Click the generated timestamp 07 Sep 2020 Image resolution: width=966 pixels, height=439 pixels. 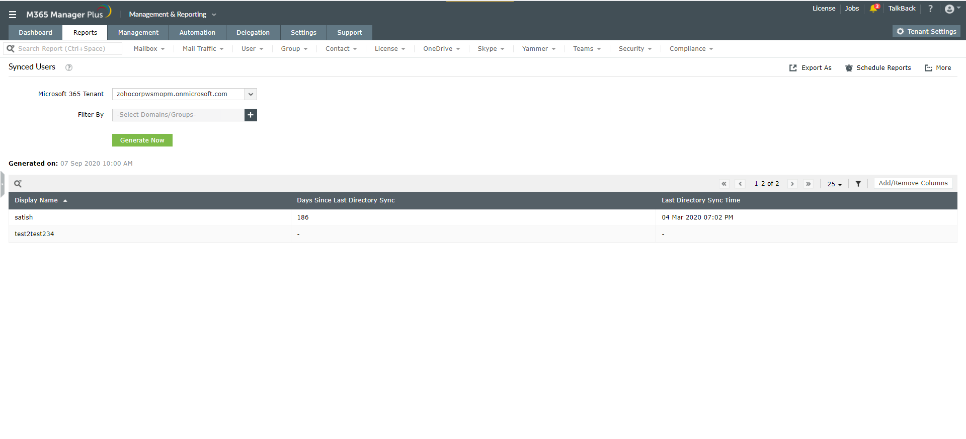(x=97, y=164)
